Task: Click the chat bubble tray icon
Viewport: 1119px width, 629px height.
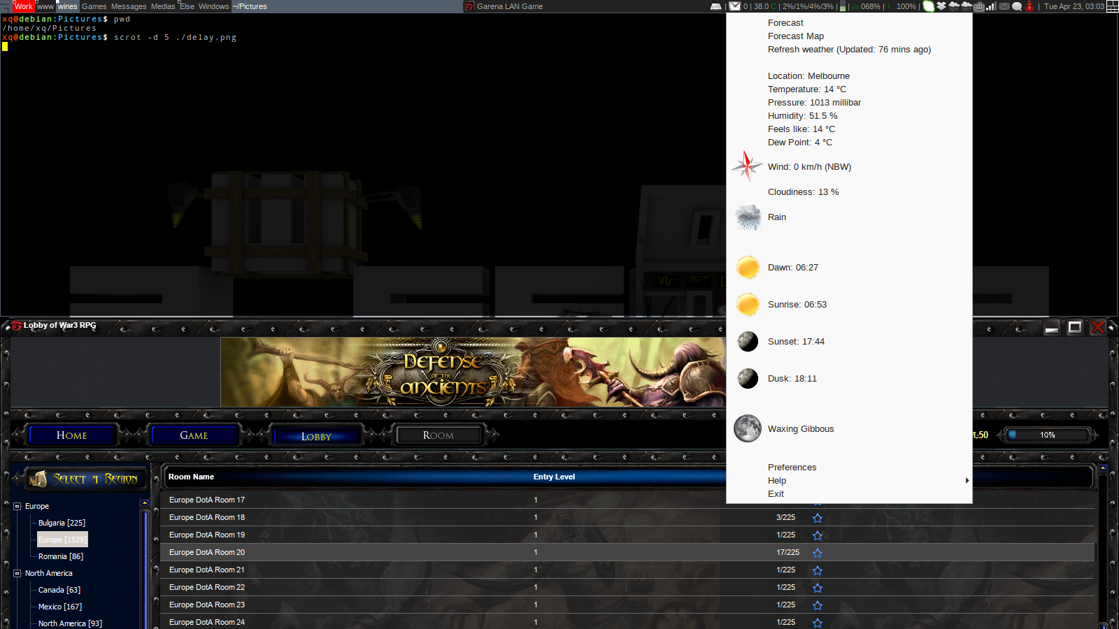Action: (x=1017, y=6)
